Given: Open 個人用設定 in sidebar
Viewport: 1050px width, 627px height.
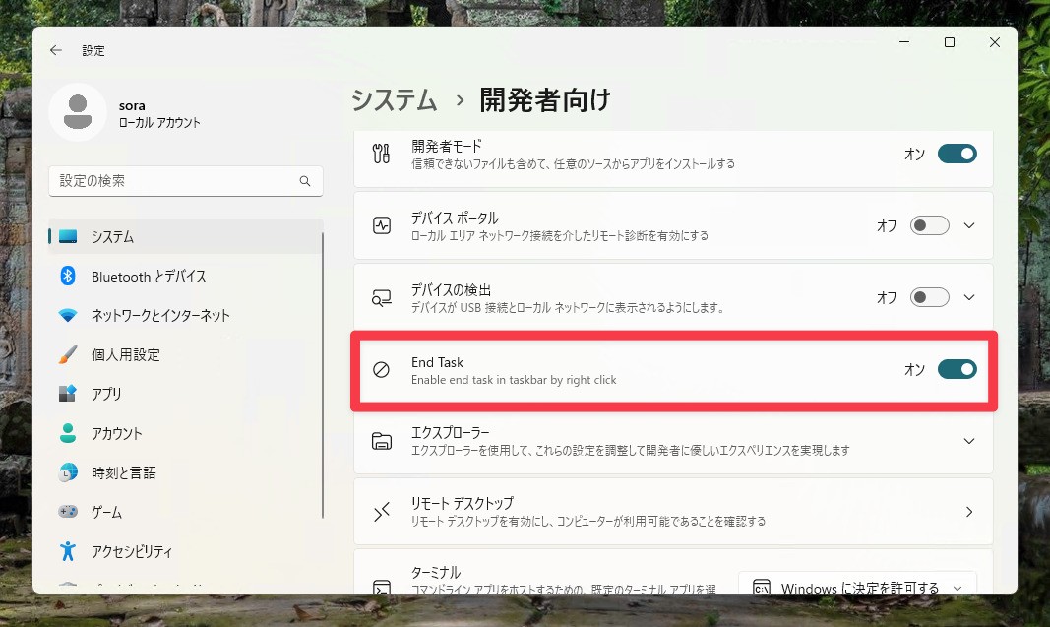Looking at the screenshot, I should click(185, 354).
